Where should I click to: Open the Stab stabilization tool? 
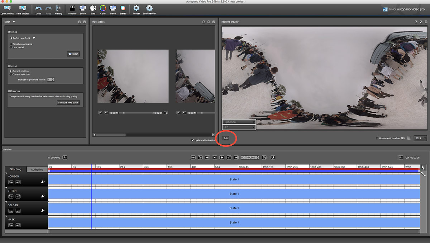tap(93, 9)
